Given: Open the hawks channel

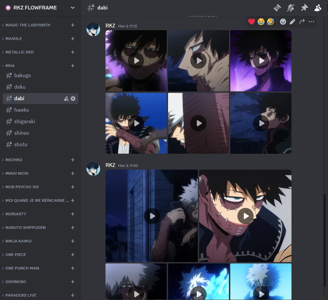Looking at the screenshot, I should [40, 110].
